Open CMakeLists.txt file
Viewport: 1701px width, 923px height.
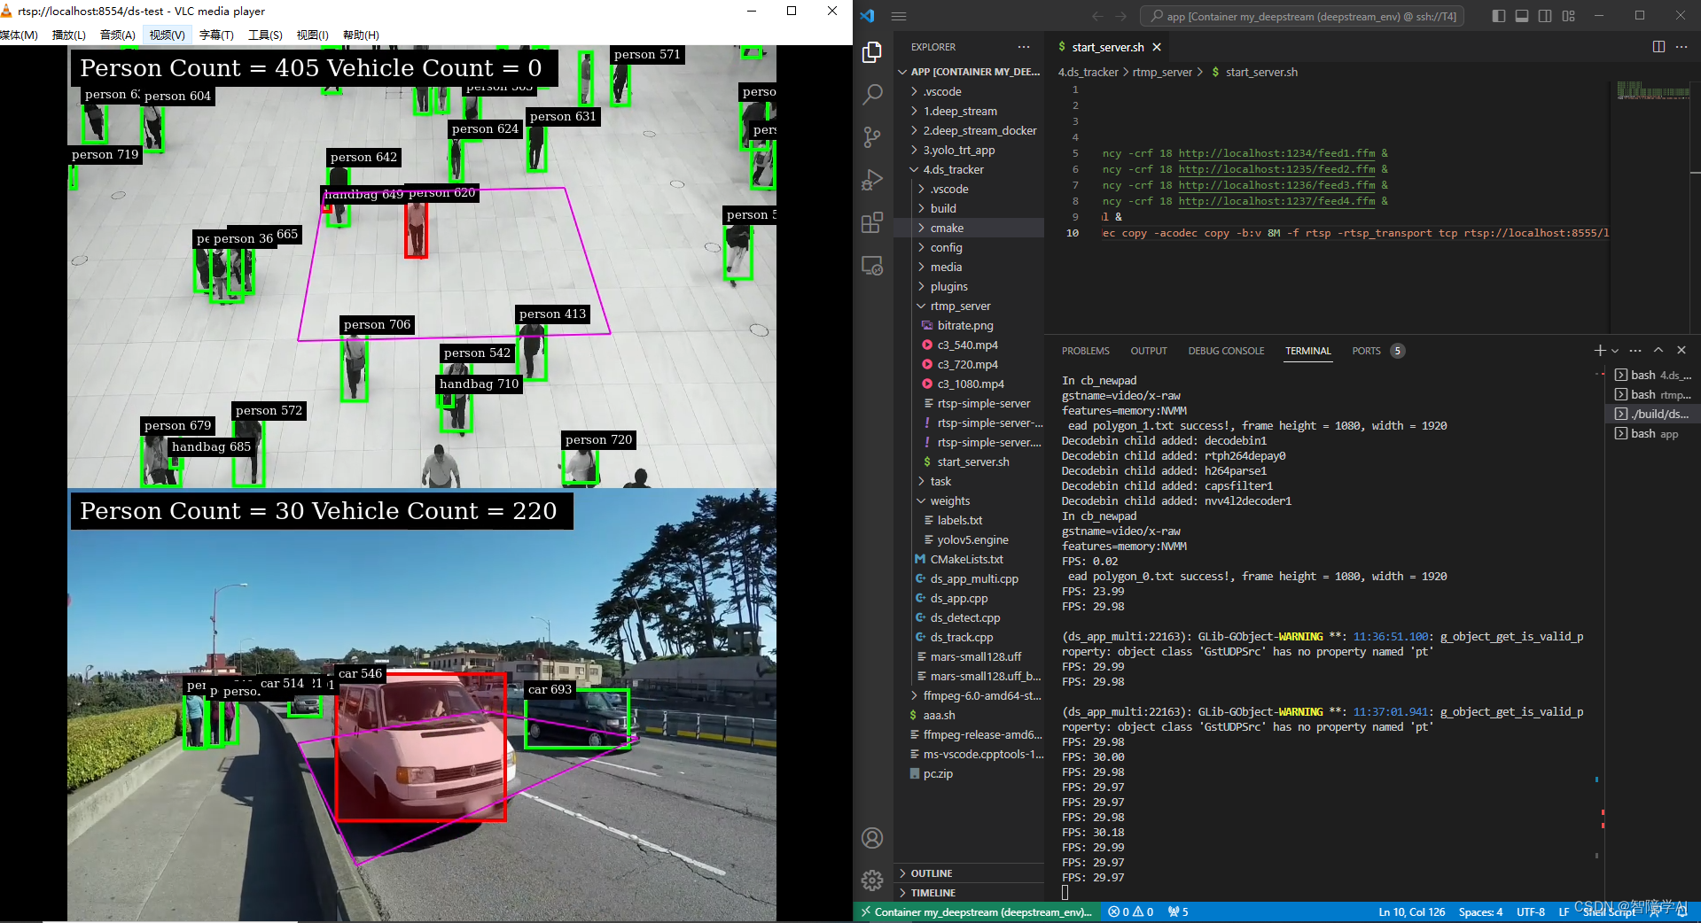point(969,560)
